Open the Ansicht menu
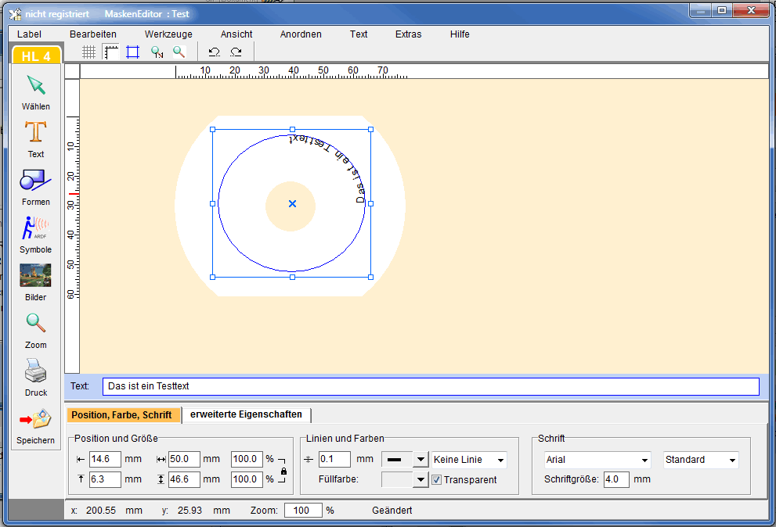Viewport: 776px width, 527px height. coord(236,34)
